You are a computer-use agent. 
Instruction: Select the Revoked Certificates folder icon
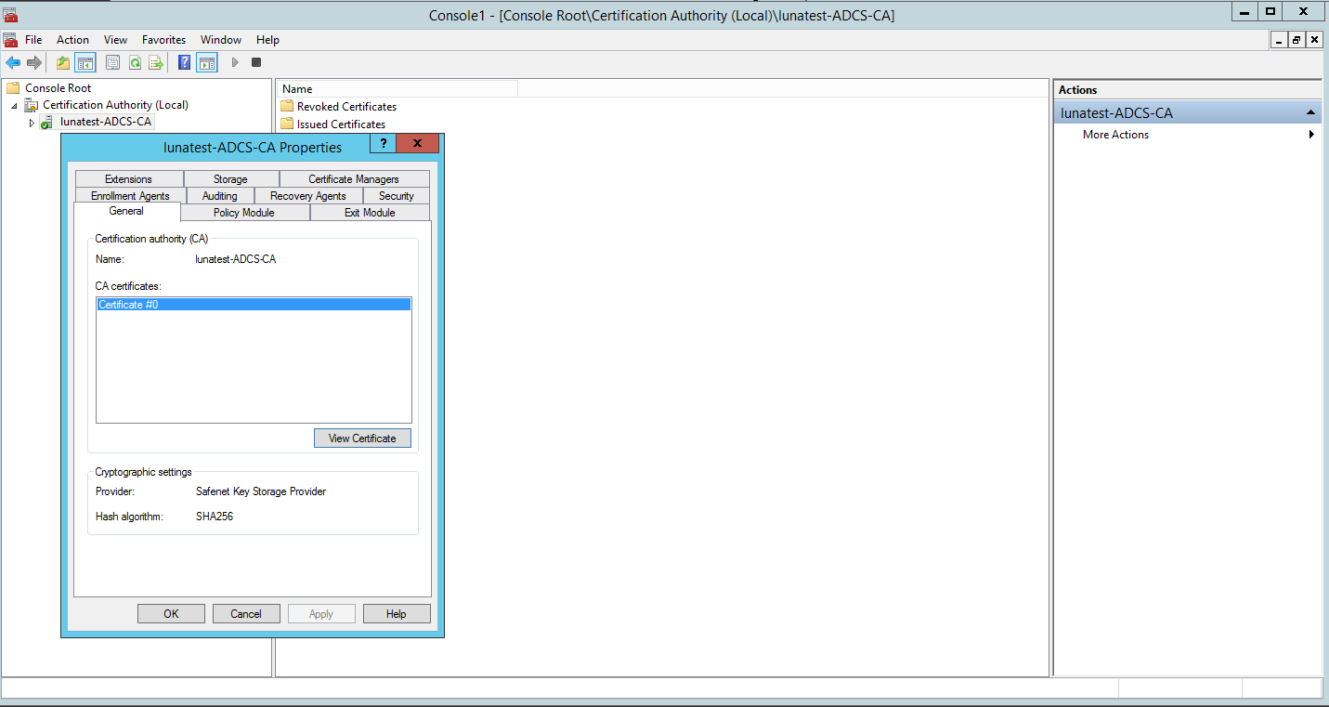click(x=287, y=106)
